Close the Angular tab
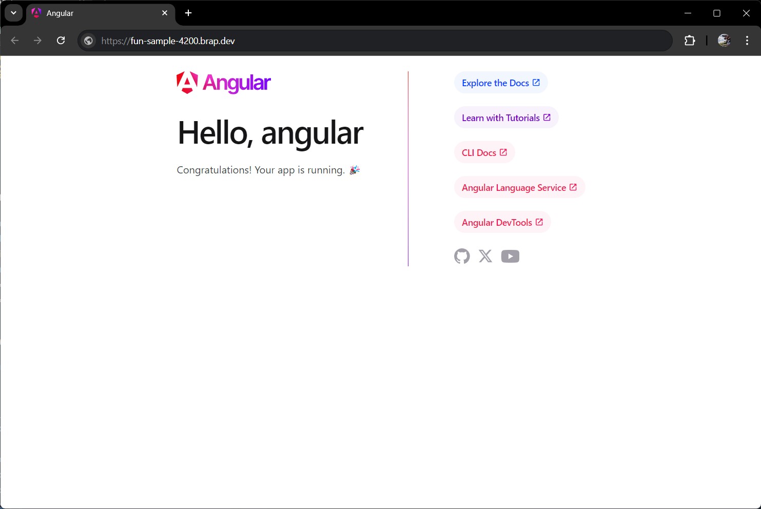The image size is (761, 509). 165,13
